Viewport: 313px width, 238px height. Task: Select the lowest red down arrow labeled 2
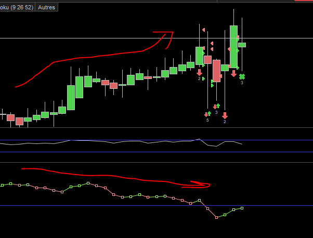point(225,115)
